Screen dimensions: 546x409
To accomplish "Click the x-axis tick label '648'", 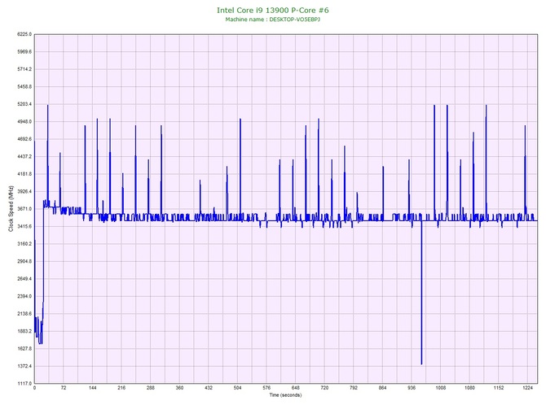I will point(296,388).
